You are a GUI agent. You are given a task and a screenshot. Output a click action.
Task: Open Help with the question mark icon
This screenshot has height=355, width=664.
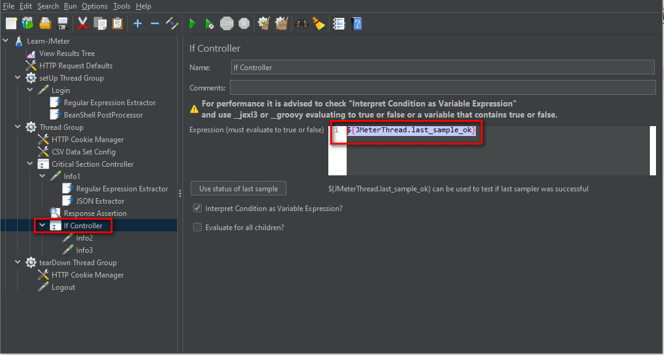pos(357,23)
